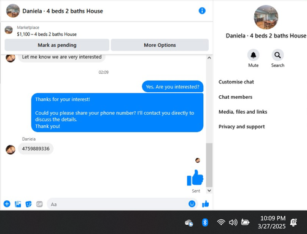This screenshot has height=234, width=307.
Task: Click Daniela's avatar beside the phone number message
Action: pyautogui.click(x=10, y=150)
